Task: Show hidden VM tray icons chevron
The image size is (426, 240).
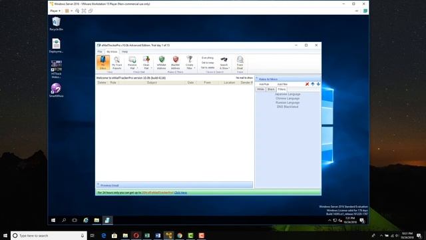Action: pyautogui.click(x=329, y=221)
